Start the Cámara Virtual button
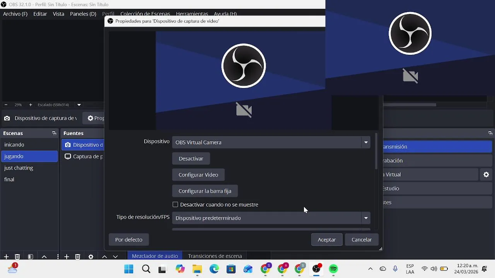Image resolution: width=495 pixels, height=278 pixels. click(430, 175)
